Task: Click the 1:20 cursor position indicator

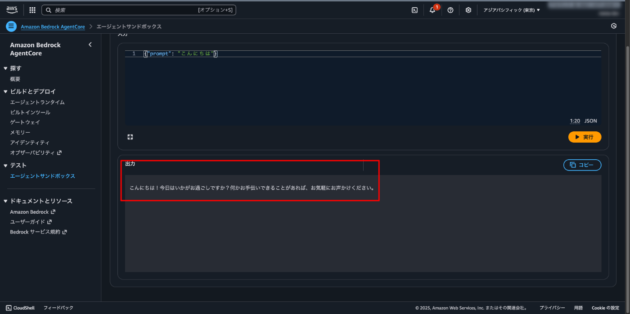Action: 575,121
